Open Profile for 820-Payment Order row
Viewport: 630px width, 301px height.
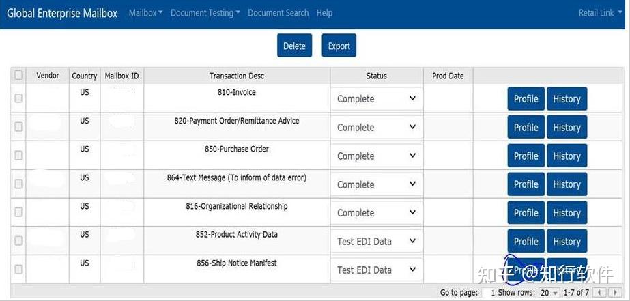tap(526, 128)
